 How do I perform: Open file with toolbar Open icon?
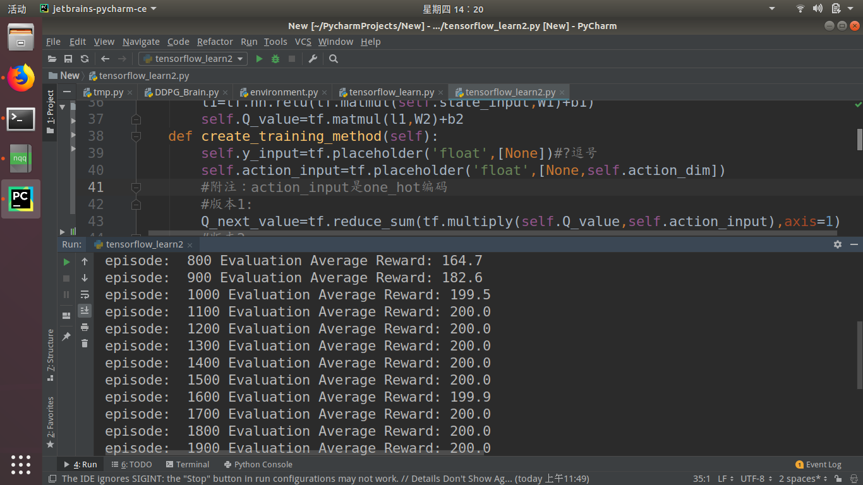[x=52, y=59]
